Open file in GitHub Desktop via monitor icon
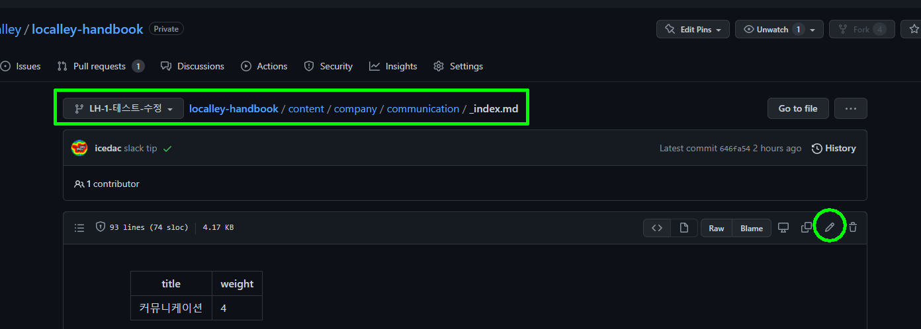 (x=783, y=227)
